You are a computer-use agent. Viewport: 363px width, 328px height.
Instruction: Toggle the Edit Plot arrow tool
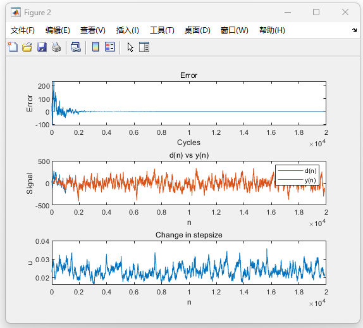tap(130, 47)
